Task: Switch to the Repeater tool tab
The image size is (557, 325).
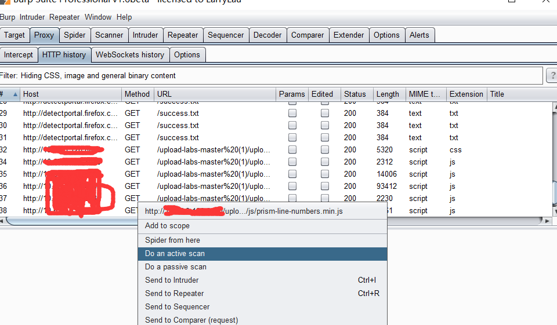Action: (183, 35)
